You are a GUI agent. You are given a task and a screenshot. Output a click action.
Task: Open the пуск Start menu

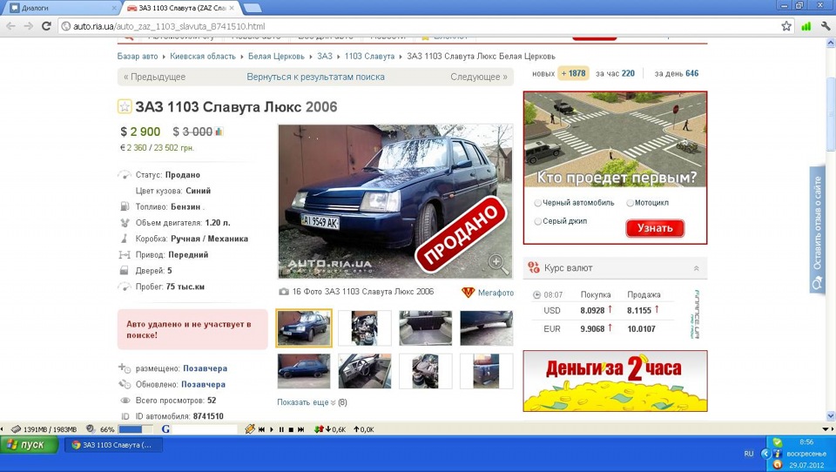pyautogui.click(x=29, y=444)
